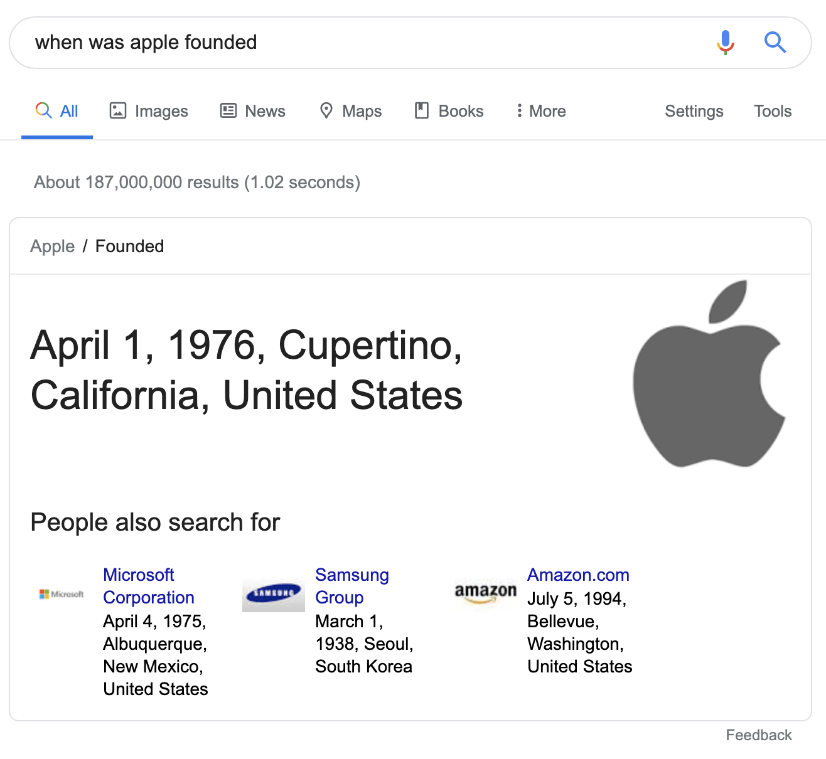Click the magnifying glass search icon
Viewport: 826px width, 759px height.
[775, 42]
